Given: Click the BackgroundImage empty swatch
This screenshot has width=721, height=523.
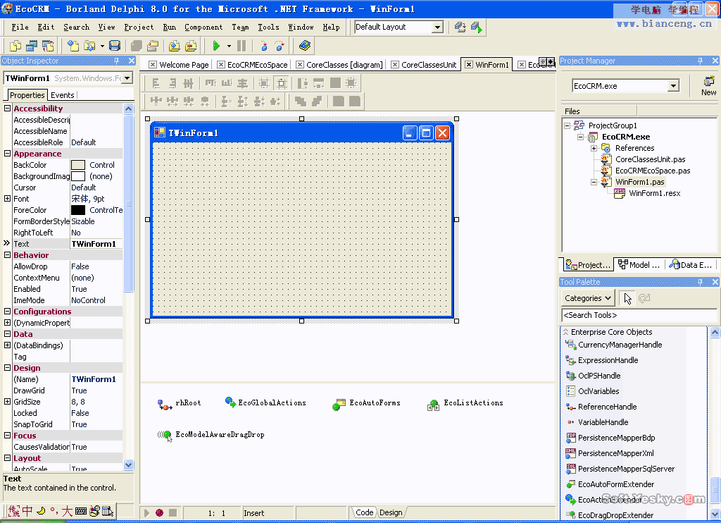Looking at the screenshot, I should tap(78, 176).
